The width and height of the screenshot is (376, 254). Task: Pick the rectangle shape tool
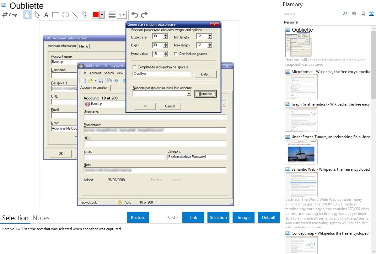(x=56, y=15)
